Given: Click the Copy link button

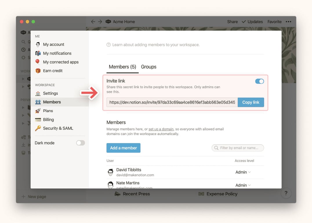Looking at the screenshot, I should (x=251, y=102).
